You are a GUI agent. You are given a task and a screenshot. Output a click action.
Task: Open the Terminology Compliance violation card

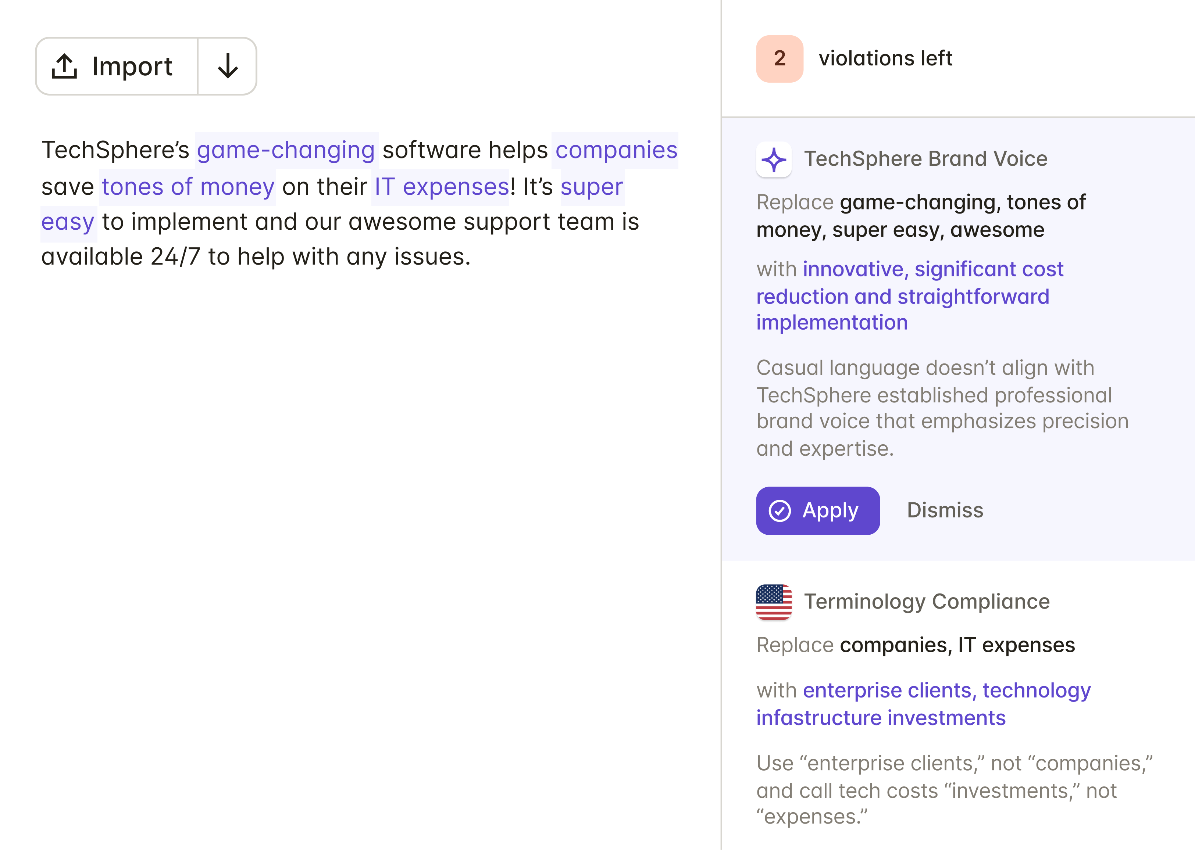point(926,602)
